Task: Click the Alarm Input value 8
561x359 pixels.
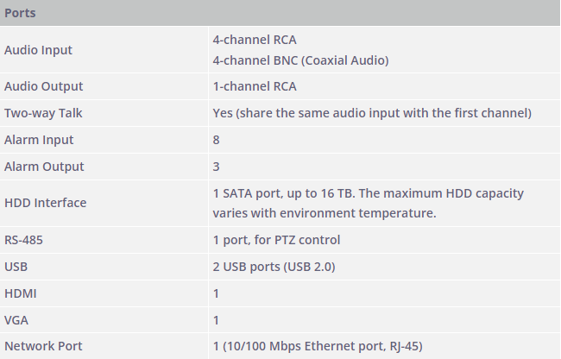Action: click(x=216, y=140)
